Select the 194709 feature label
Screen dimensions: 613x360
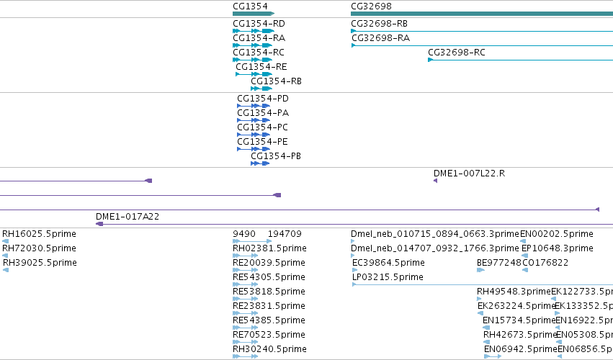285,234
